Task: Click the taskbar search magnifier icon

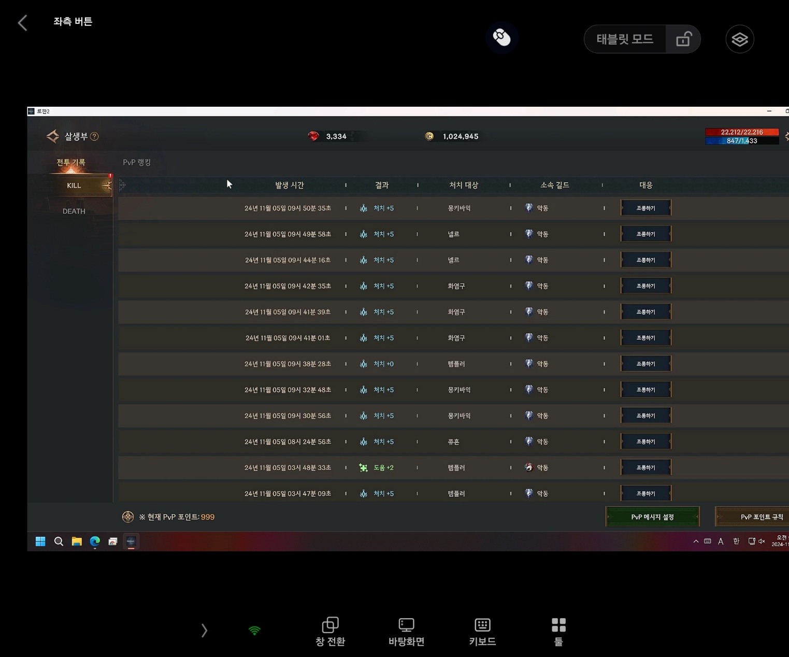Action: coord(59,541)
